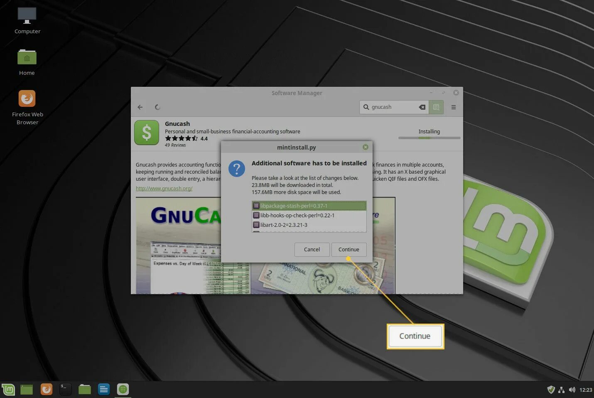Cancel the additional software installation
This screenshot has width=594, height=398.
pyautogui.click(x=312, y=250)
